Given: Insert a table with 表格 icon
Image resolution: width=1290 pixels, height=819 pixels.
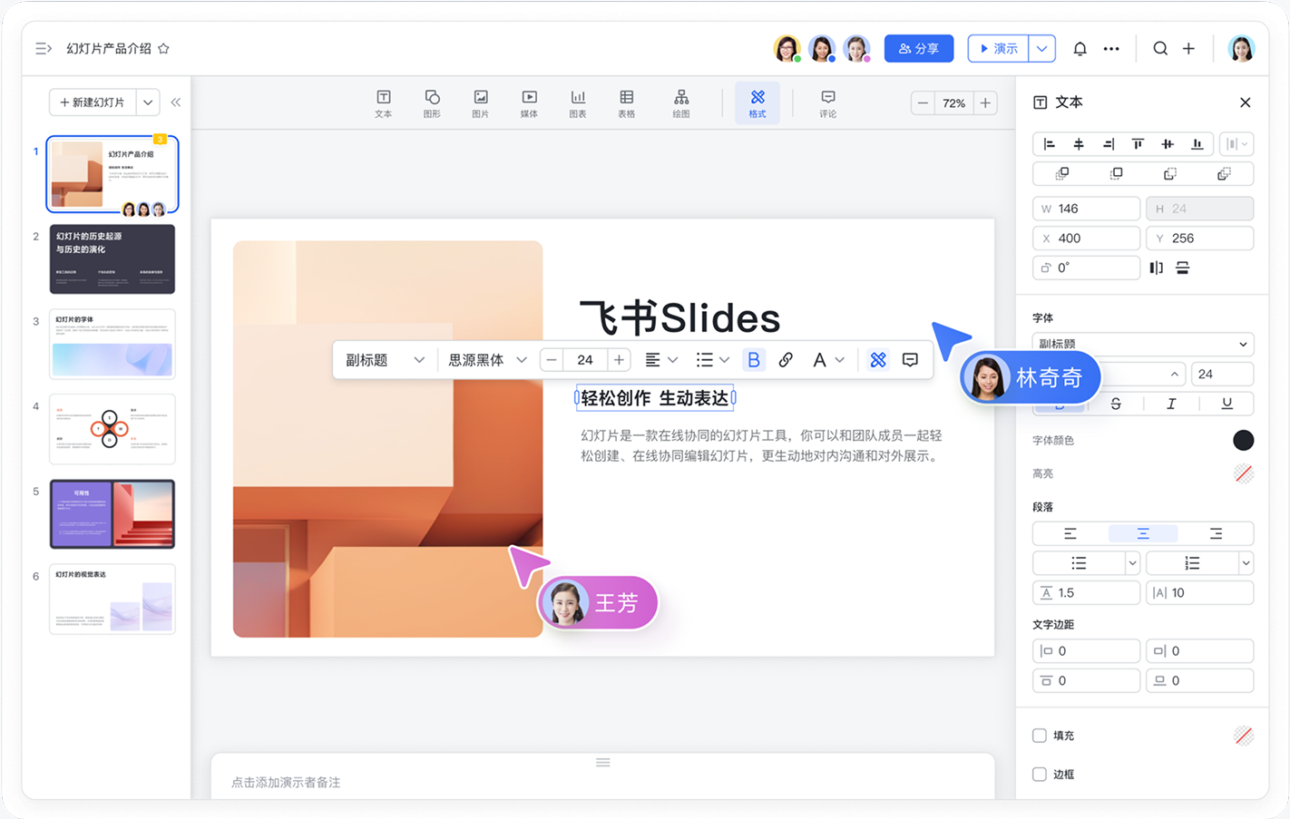Looking at the screenshot, I should [x=626, y=103].
